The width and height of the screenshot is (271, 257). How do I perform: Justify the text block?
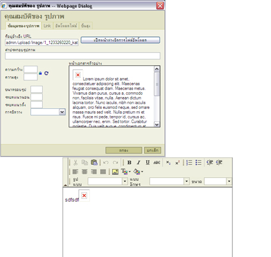(103, 172)
